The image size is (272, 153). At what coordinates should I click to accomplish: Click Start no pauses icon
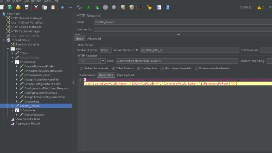(97, 7)
